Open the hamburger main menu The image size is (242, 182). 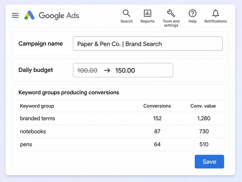15,15
